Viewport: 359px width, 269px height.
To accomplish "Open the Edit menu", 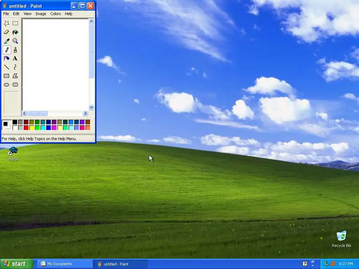I will [x=16, y=14].
